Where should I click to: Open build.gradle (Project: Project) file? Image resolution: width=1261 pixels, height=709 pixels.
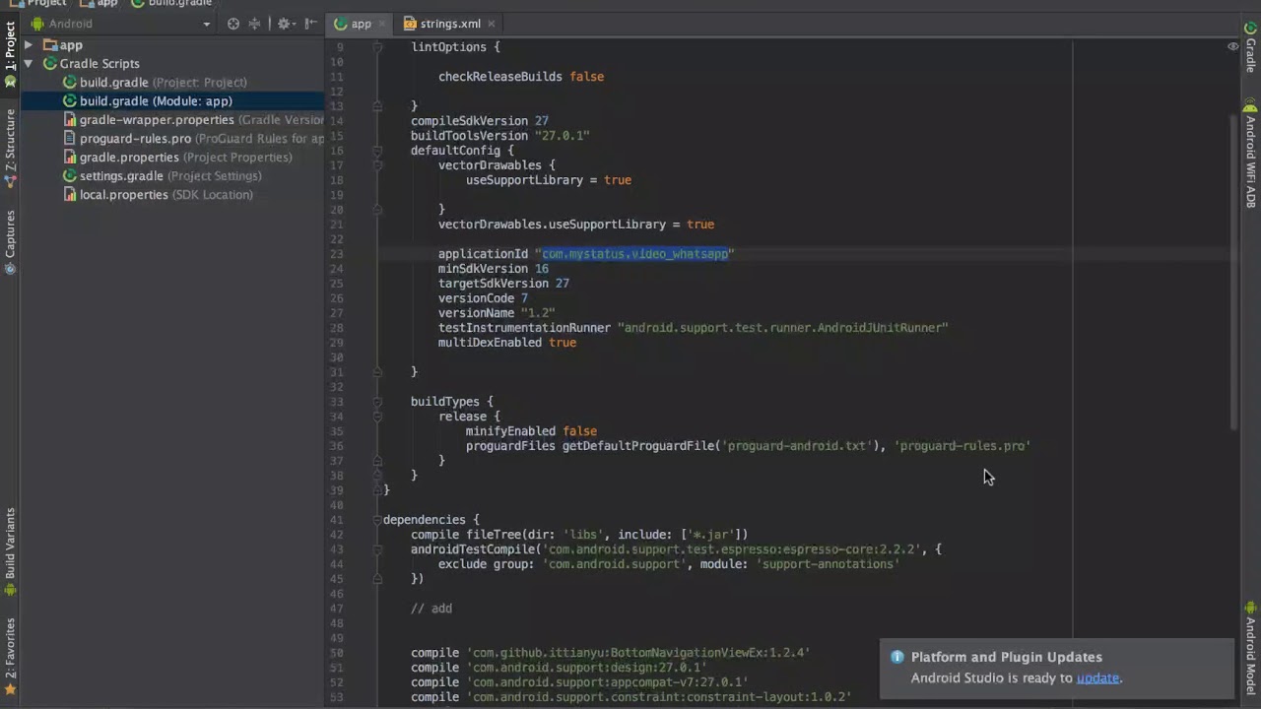(x=155, y=83)
